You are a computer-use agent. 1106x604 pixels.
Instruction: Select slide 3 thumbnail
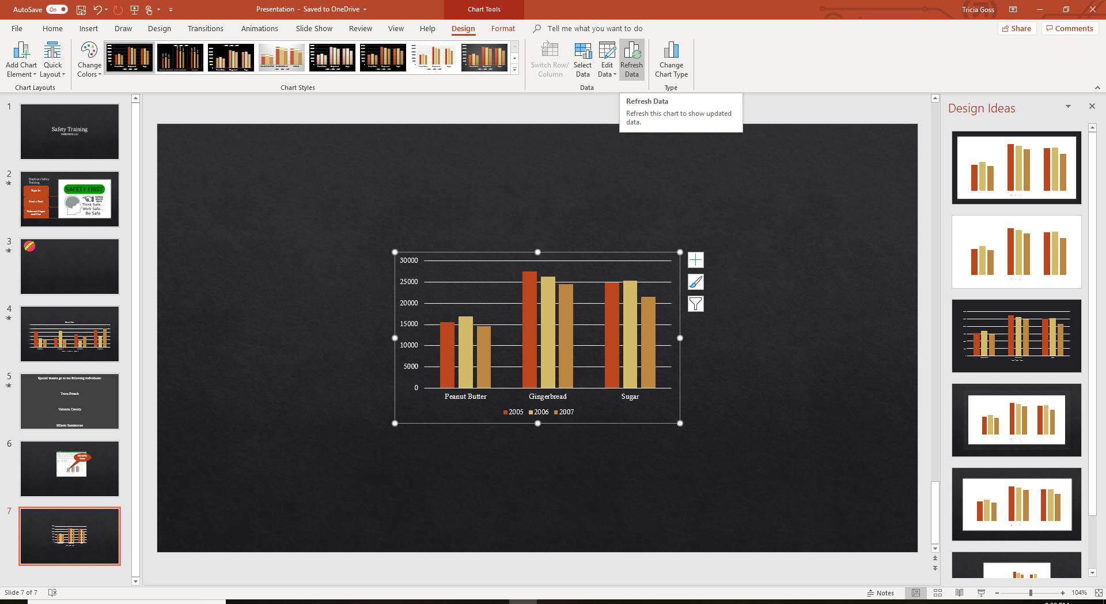point(69,266)
